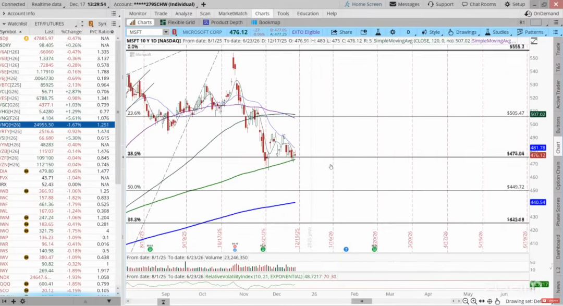
Task: Change the D timeframe aggregation
Action: 408,32
